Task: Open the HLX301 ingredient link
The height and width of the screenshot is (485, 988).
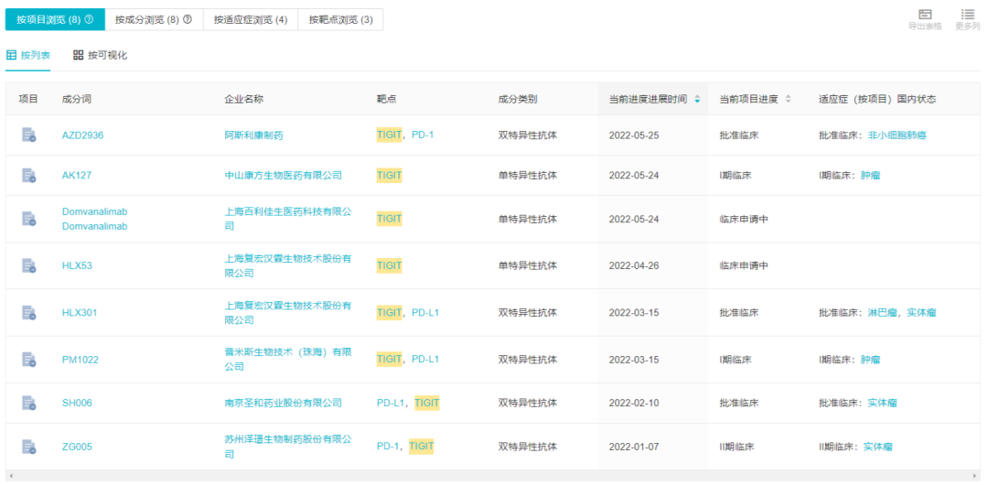Action: [80, 312]
